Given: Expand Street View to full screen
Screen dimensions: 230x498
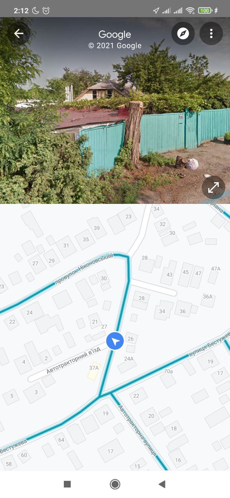Looking at the screenshot, I should (213, 188).
